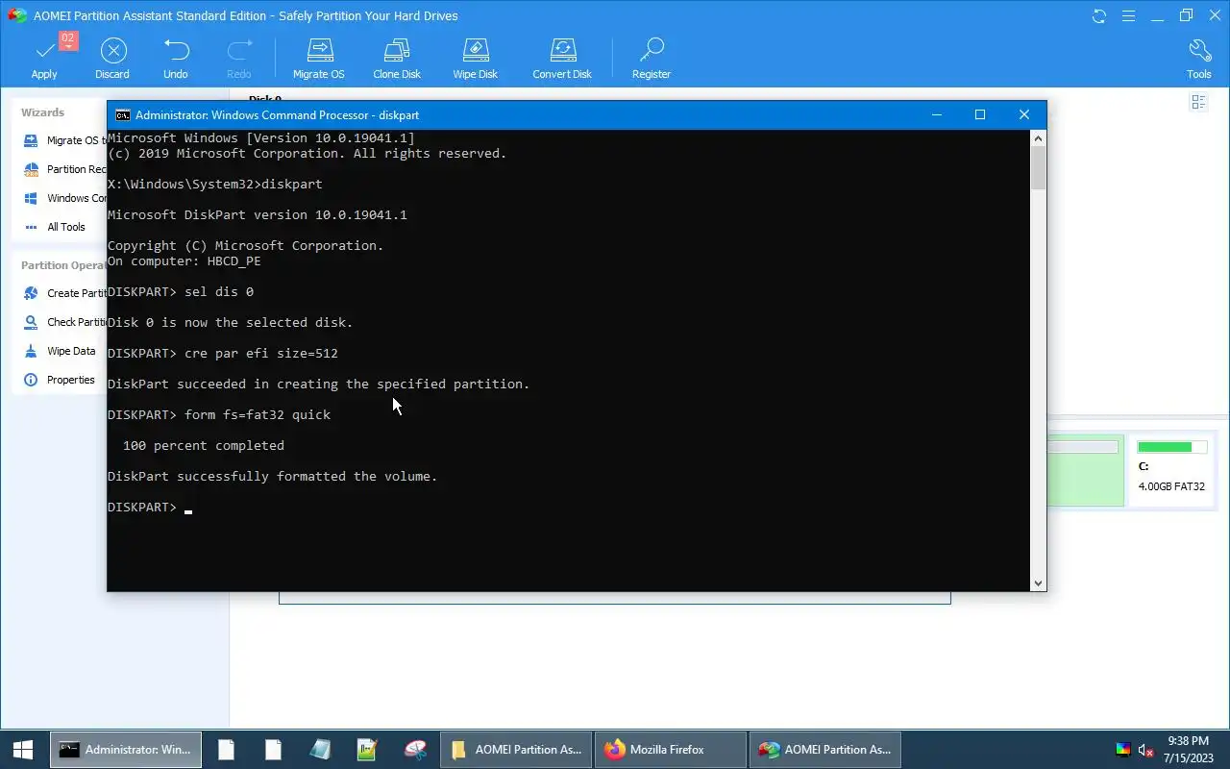The height and width of the screenshot is (769, 1230).
Task: Select Check Partition operation in sidebar
Action: [x=65, y=322]
